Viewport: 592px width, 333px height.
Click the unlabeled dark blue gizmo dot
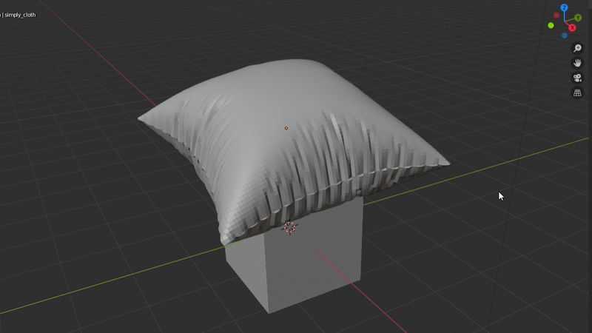pyautogui.click(x=565, y=36)
